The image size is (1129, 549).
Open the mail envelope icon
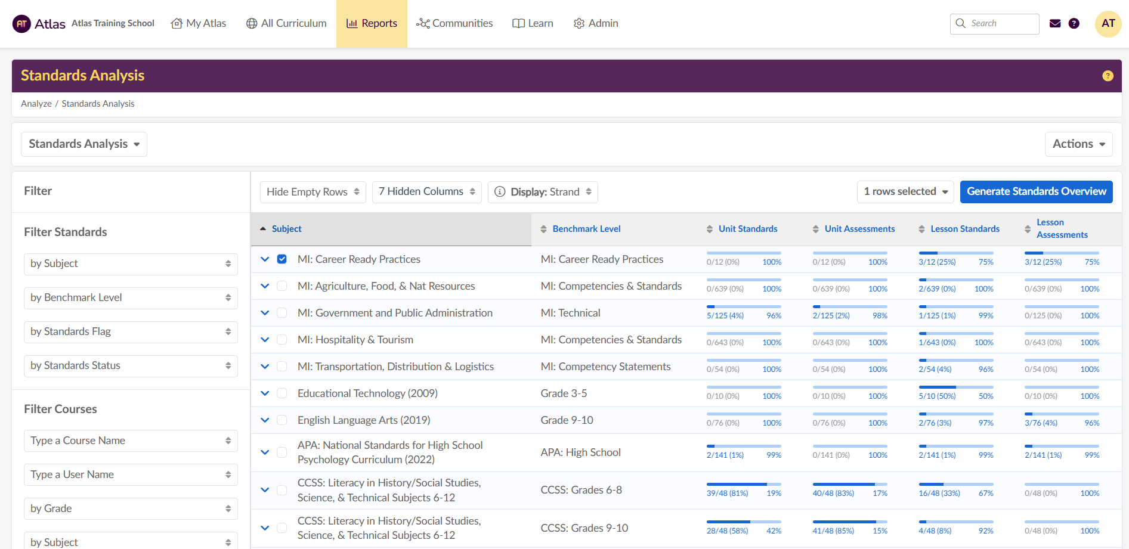1055,24
